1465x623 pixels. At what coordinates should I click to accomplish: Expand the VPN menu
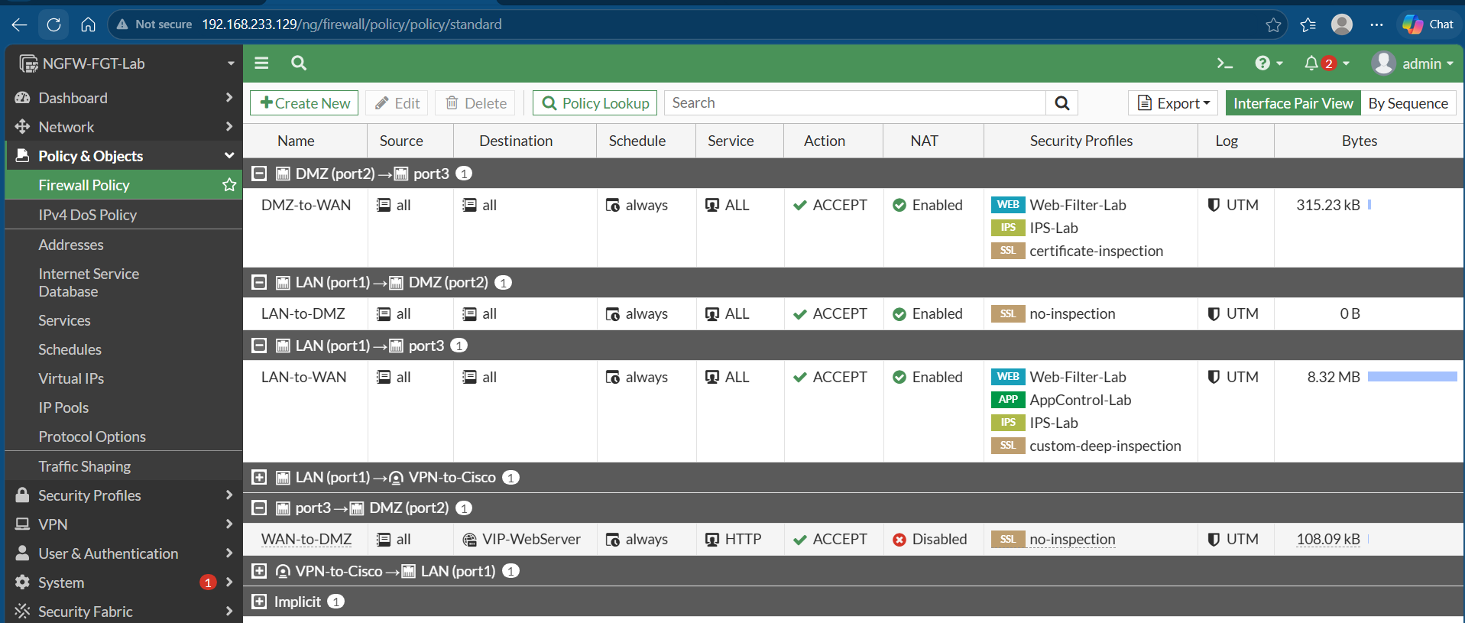click(124, 524)
